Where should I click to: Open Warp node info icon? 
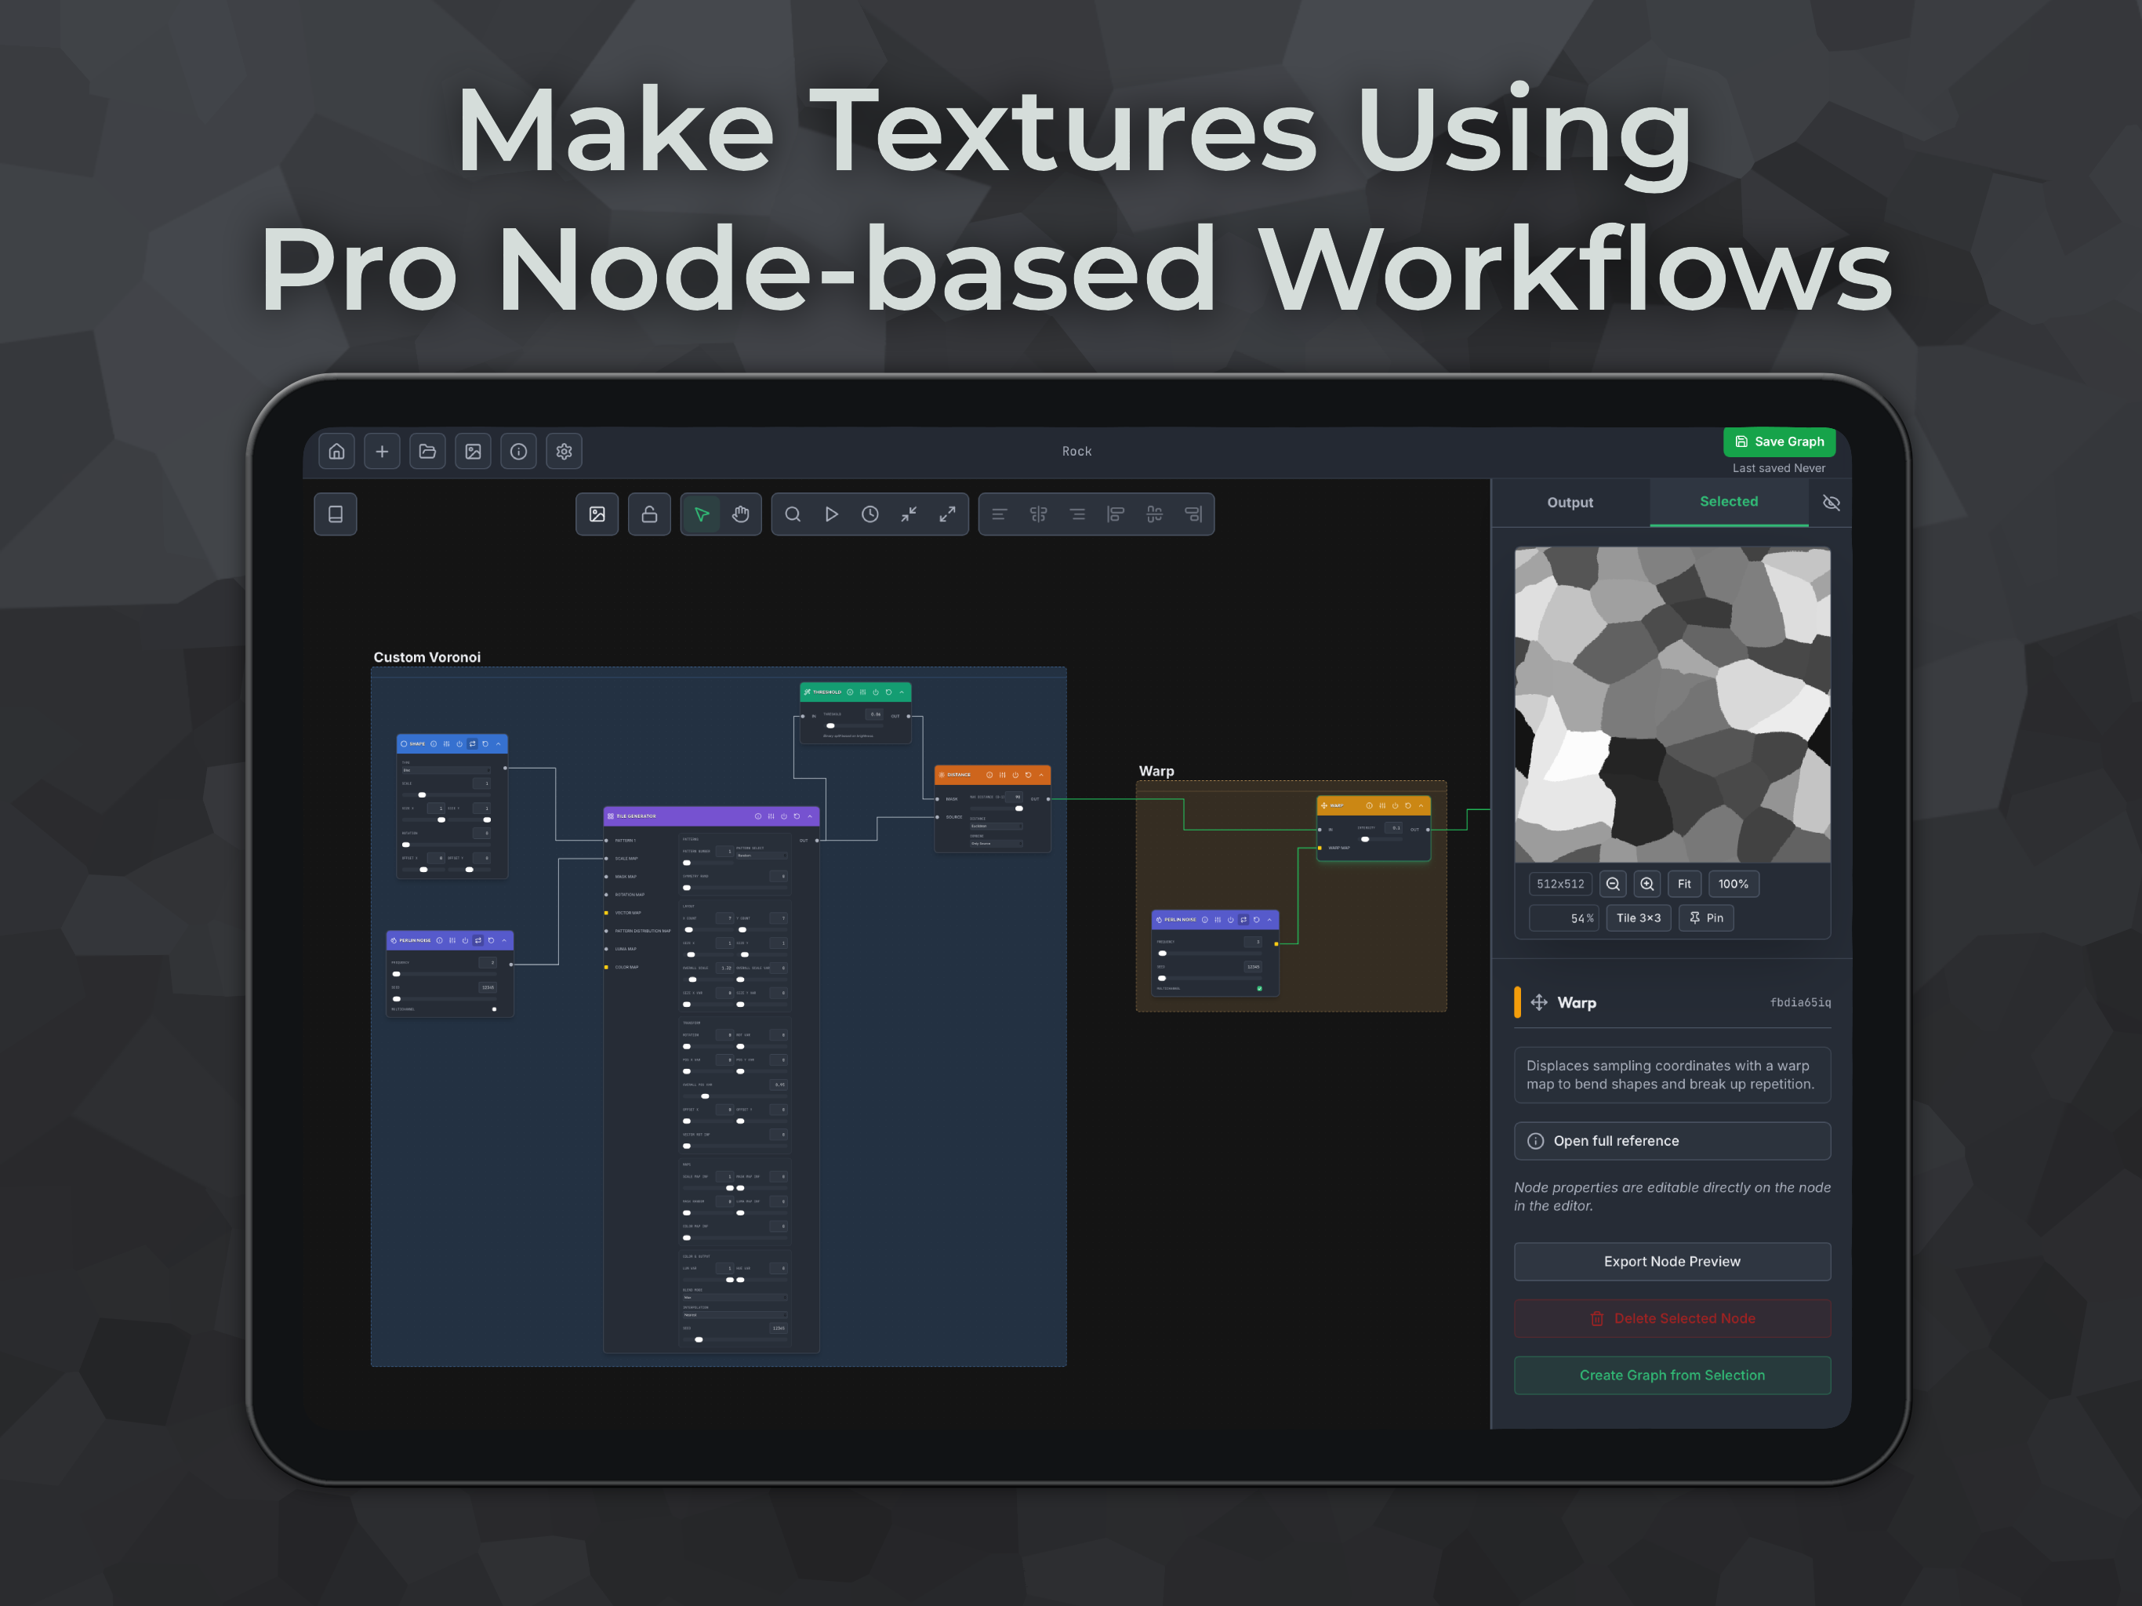(1368, 806)
